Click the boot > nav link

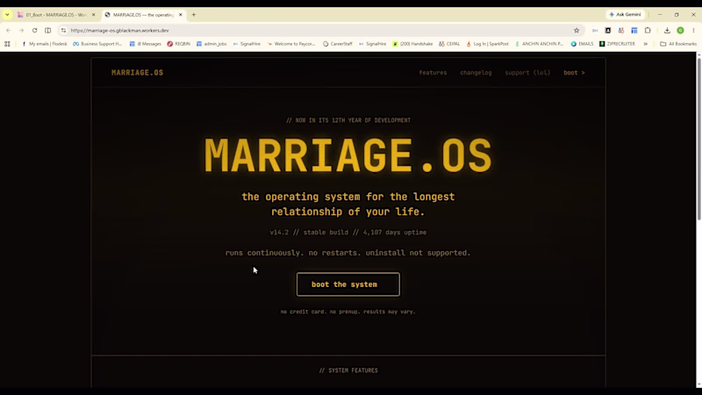click(574, 73)
